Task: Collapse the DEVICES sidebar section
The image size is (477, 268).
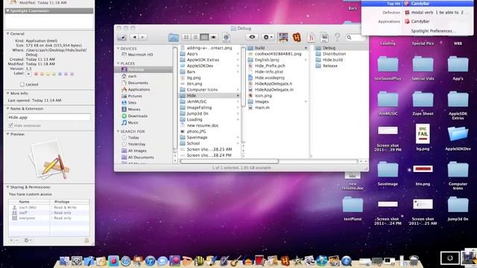Action: [x=119, y=48]
